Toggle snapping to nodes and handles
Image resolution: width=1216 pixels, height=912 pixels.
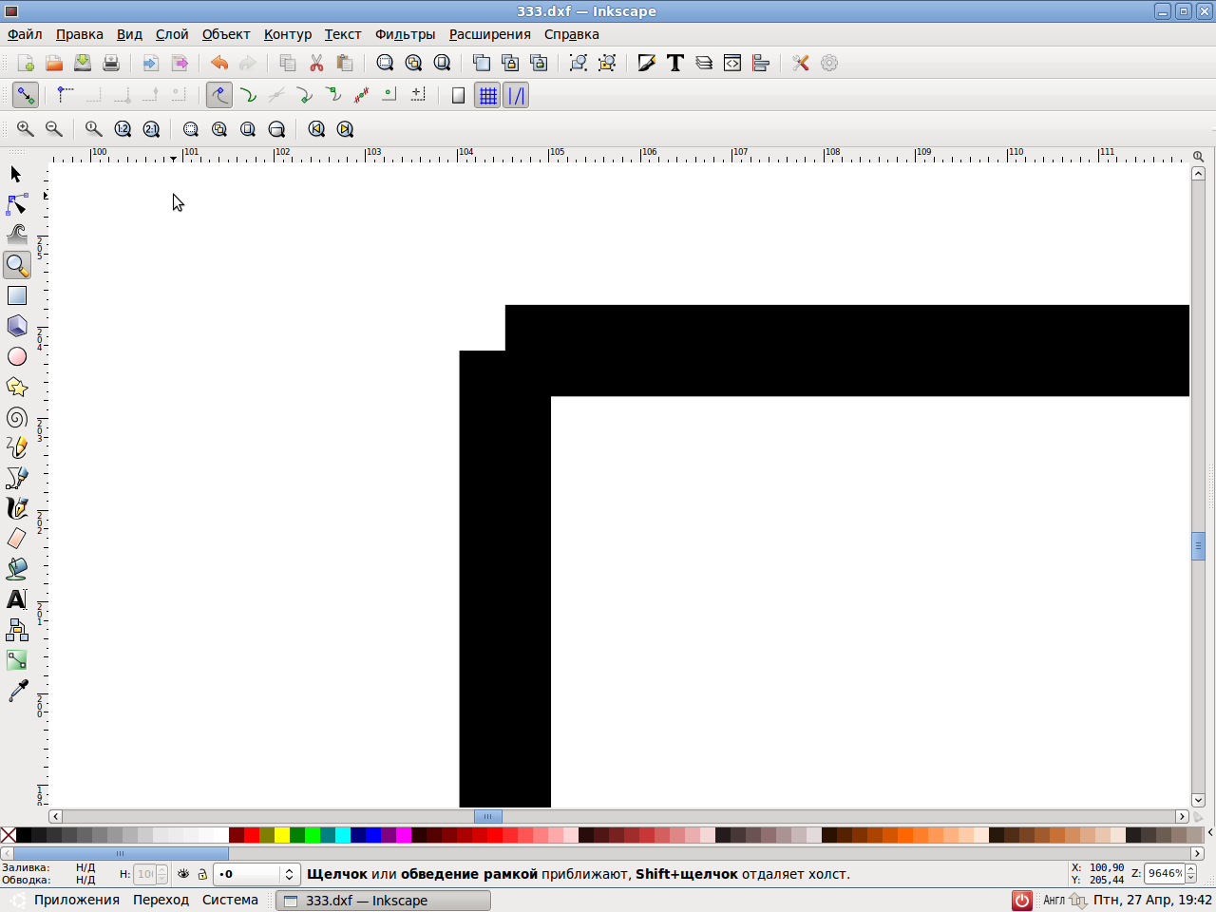click(219, 95)
